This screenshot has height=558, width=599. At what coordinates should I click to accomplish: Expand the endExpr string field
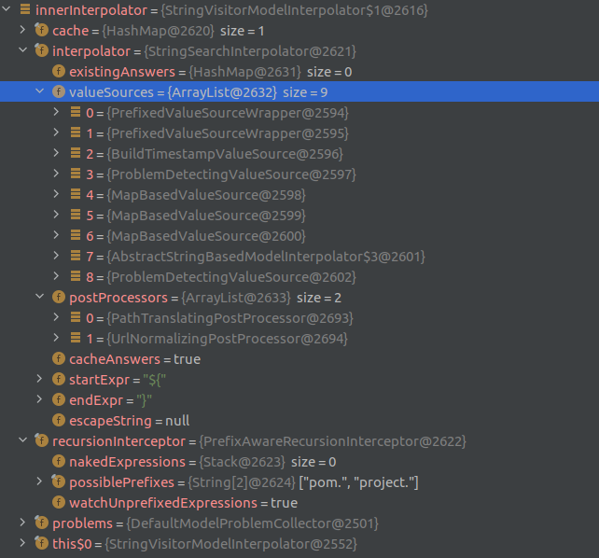pos(39,399)
